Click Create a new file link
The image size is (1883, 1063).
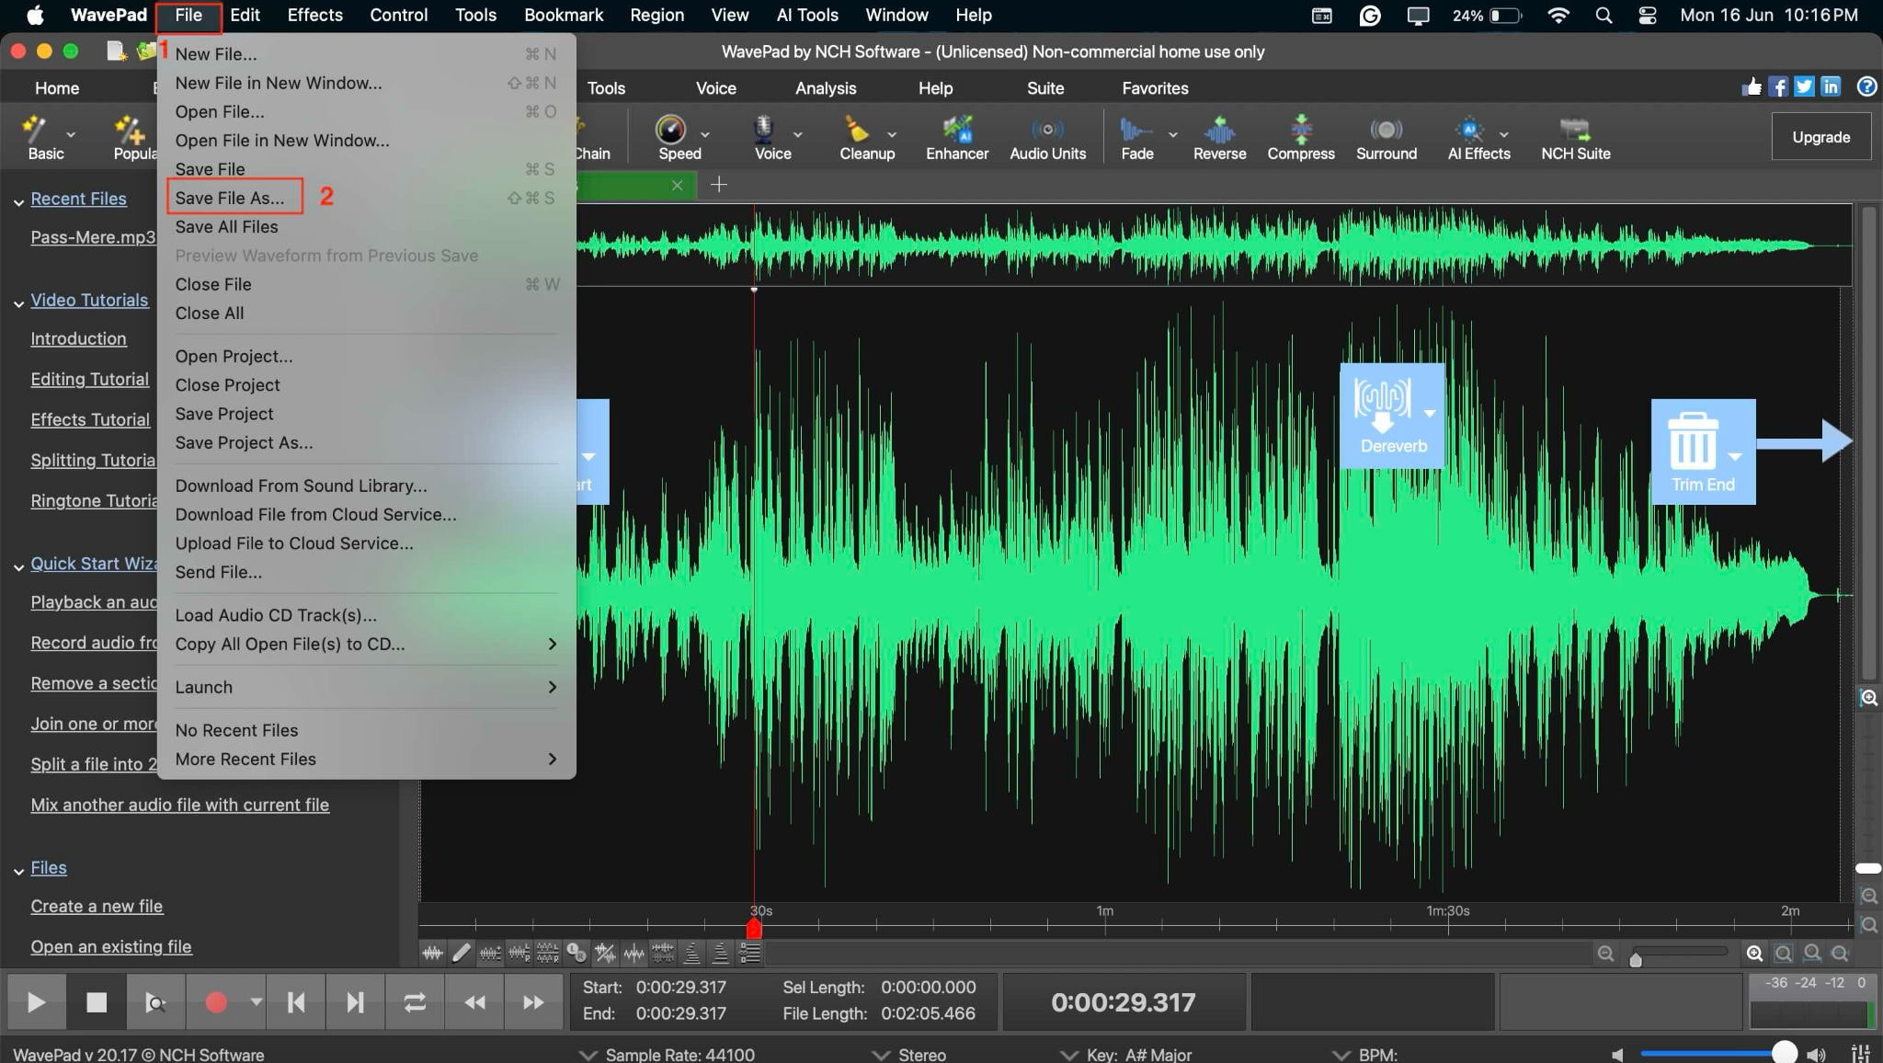point(97,906)
